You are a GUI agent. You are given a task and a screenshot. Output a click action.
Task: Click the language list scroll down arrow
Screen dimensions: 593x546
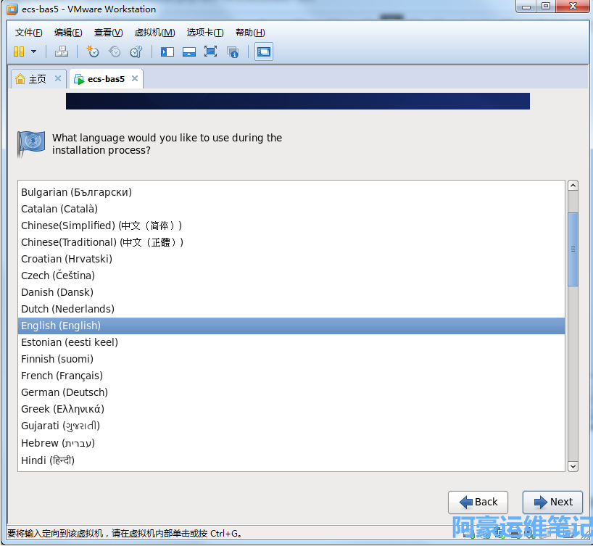573,466
